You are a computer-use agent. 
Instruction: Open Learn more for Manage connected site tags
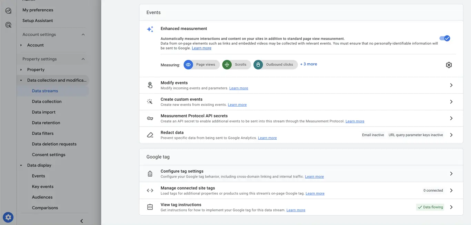[315, 193]
